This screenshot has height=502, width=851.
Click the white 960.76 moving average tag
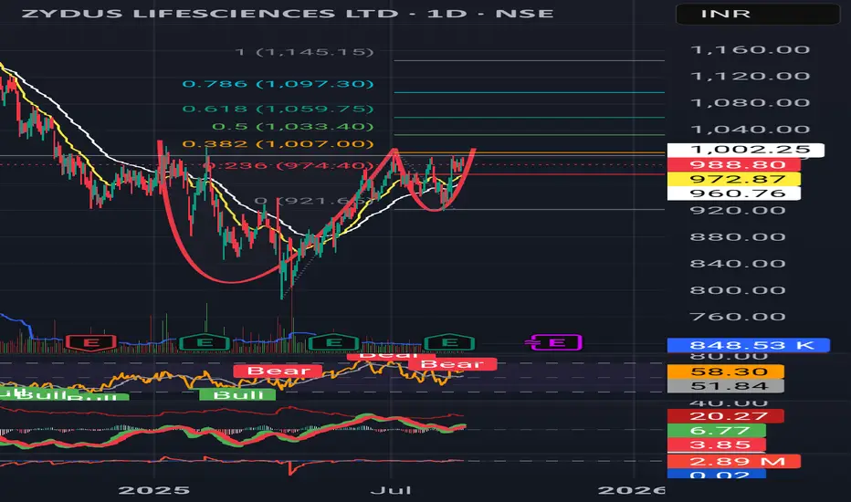coord(733,193)
